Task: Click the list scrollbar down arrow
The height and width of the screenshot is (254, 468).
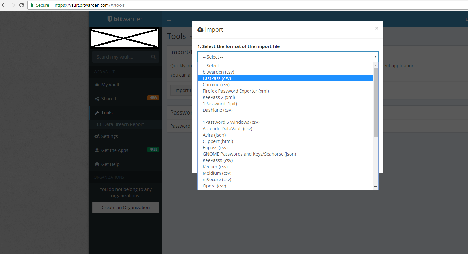Action: (x=375, y=187)
